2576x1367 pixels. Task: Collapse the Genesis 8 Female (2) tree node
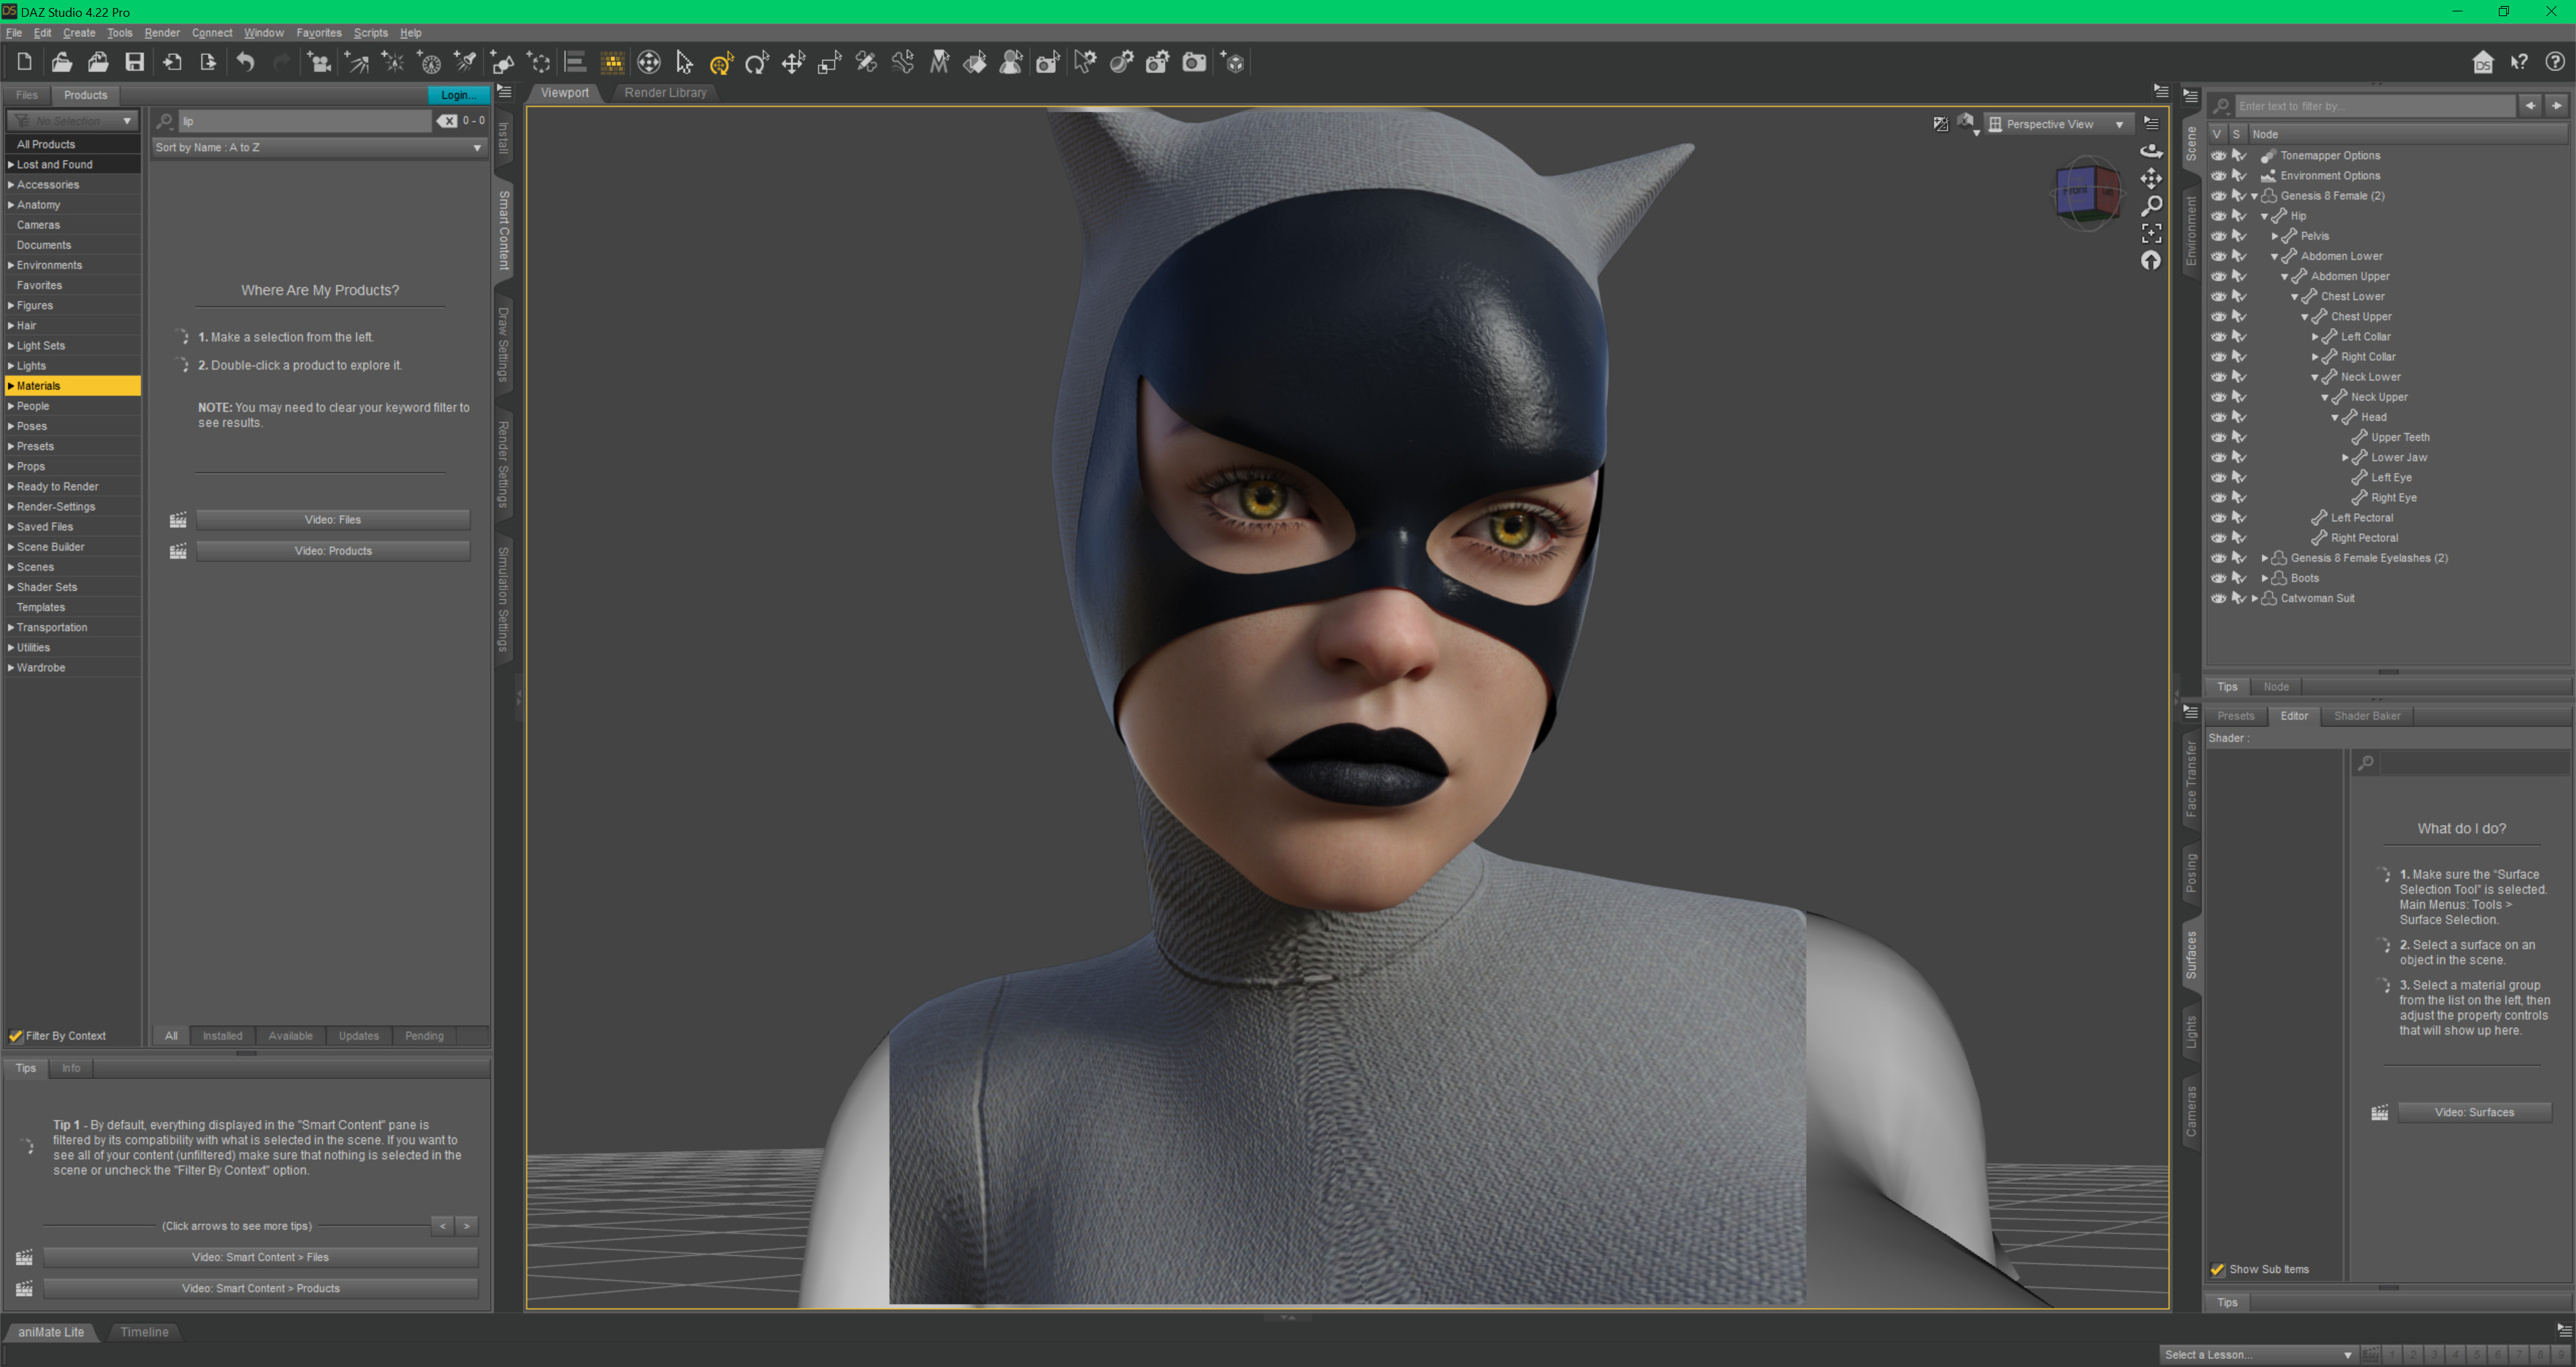click(2254, 196)
